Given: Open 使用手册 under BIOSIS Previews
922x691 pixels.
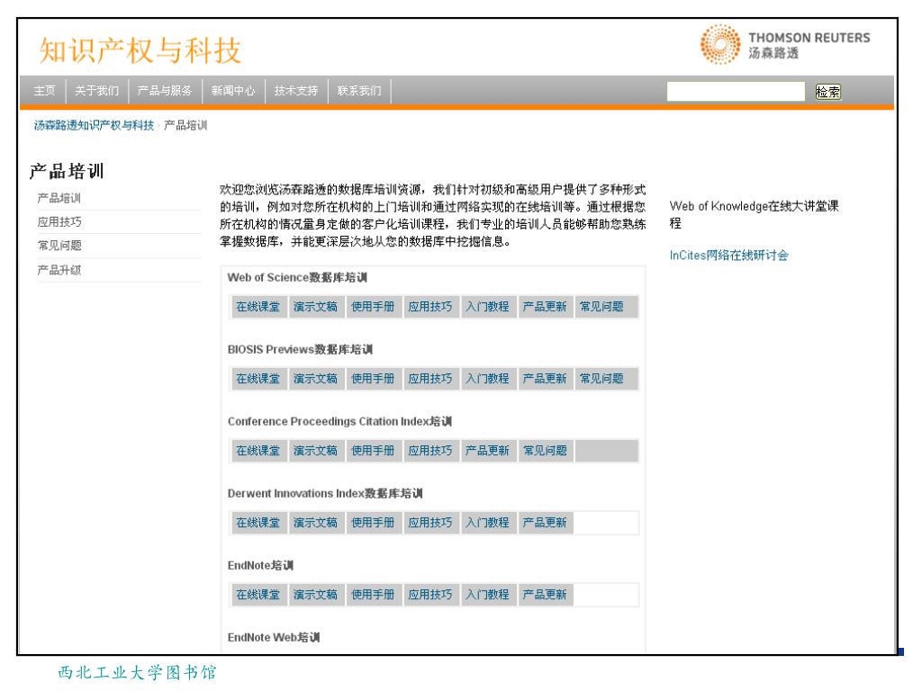Looking at the screenshot, I should (373, 379).
